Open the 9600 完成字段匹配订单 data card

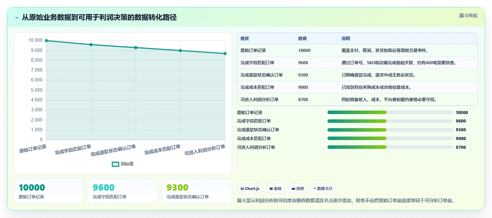click(123, 191)
